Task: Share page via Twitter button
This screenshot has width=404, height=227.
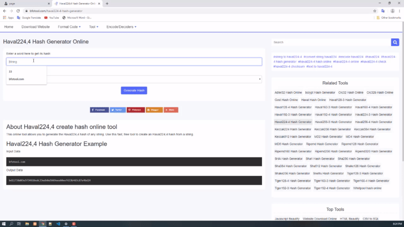Action: pos(117,109)
